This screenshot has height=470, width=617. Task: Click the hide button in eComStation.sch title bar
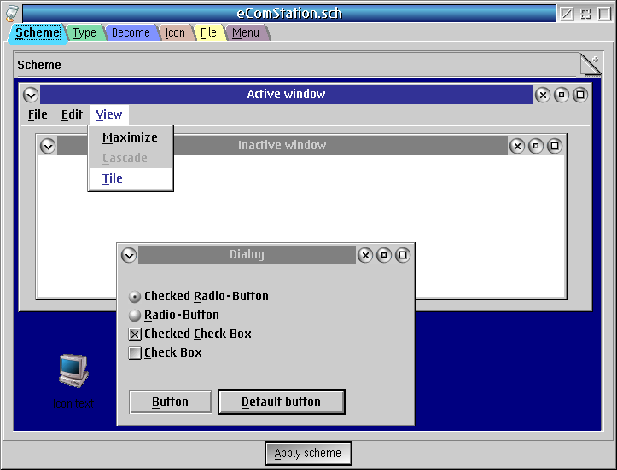(x=567, y=14)
